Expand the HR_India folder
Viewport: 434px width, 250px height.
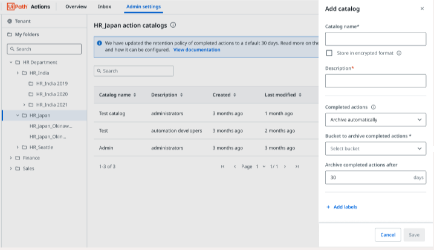coord(18,73)
